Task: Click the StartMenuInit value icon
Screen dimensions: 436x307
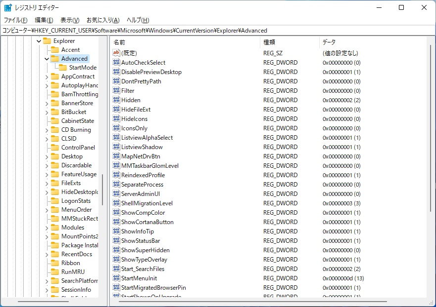Action: coord(116,278)
